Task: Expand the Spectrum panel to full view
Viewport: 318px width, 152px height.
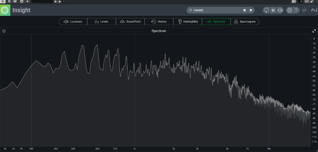Action: [314, 31]
